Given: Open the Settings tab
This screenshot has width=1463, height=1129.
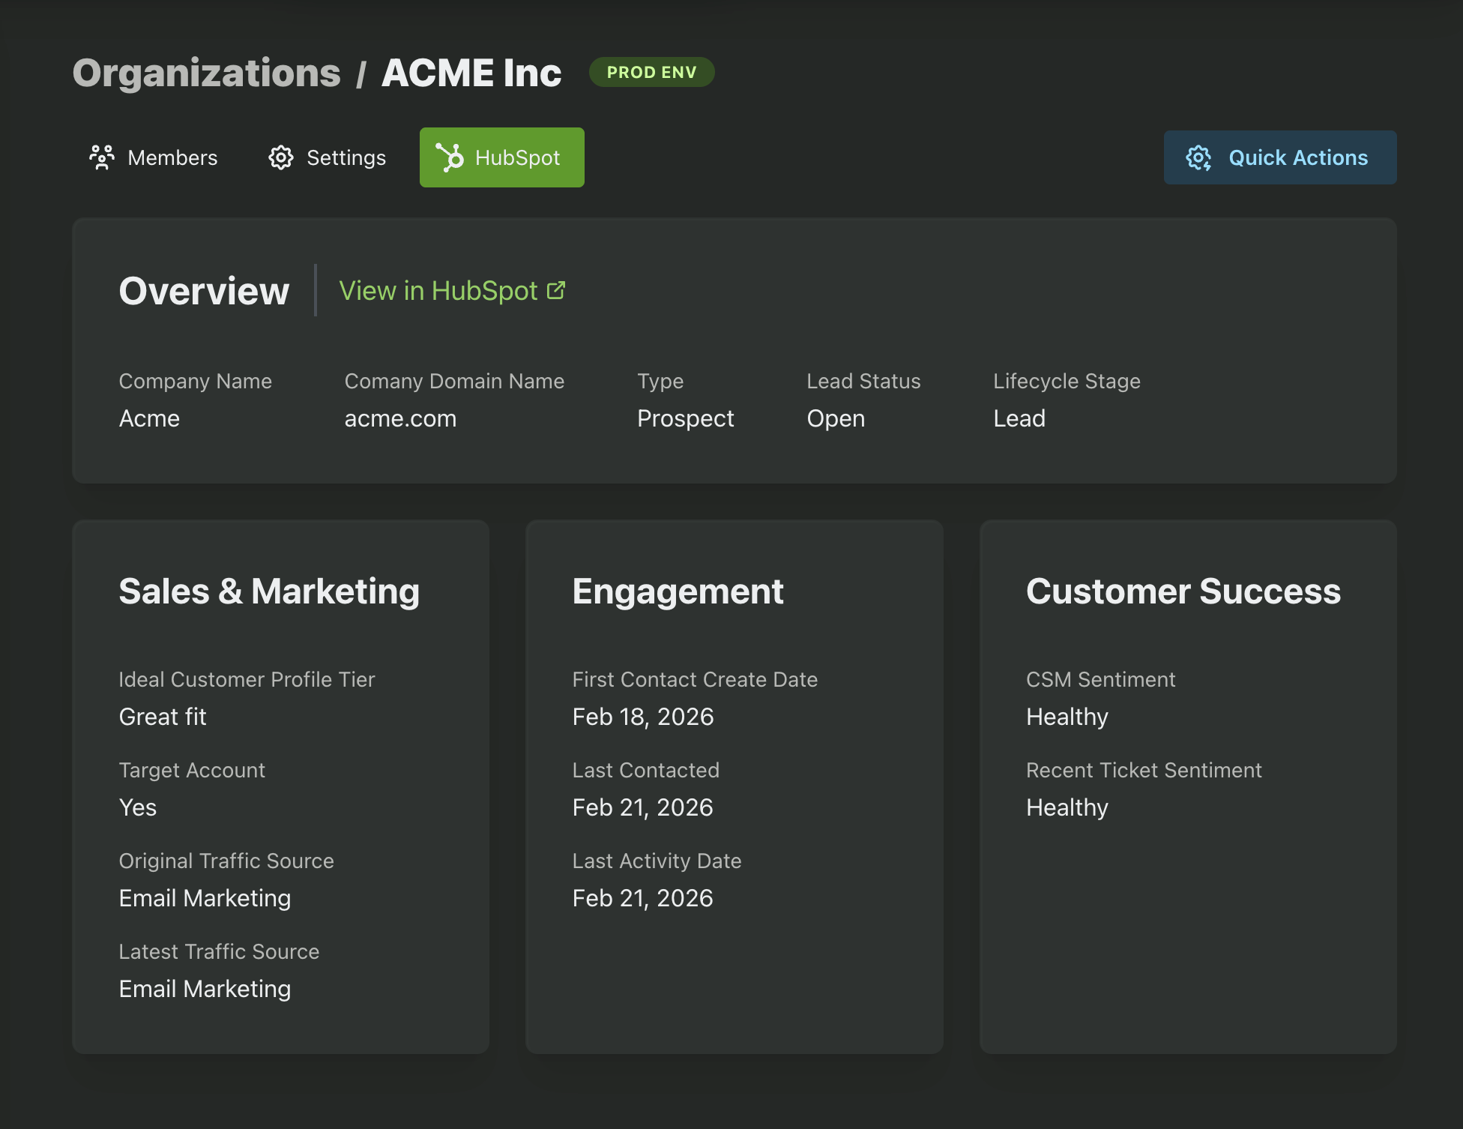Looking at the screenshot, I should coord(346,157).
